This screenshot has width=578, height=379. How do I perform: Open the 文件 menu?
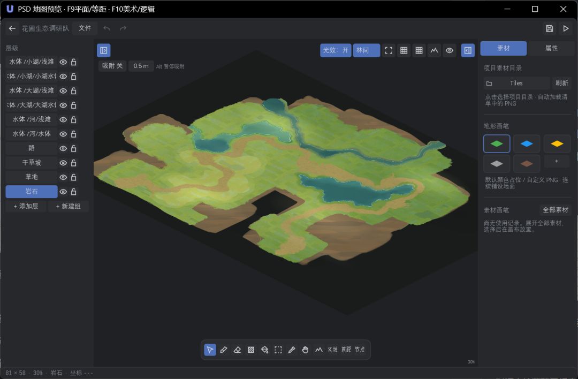pos(85,28)
